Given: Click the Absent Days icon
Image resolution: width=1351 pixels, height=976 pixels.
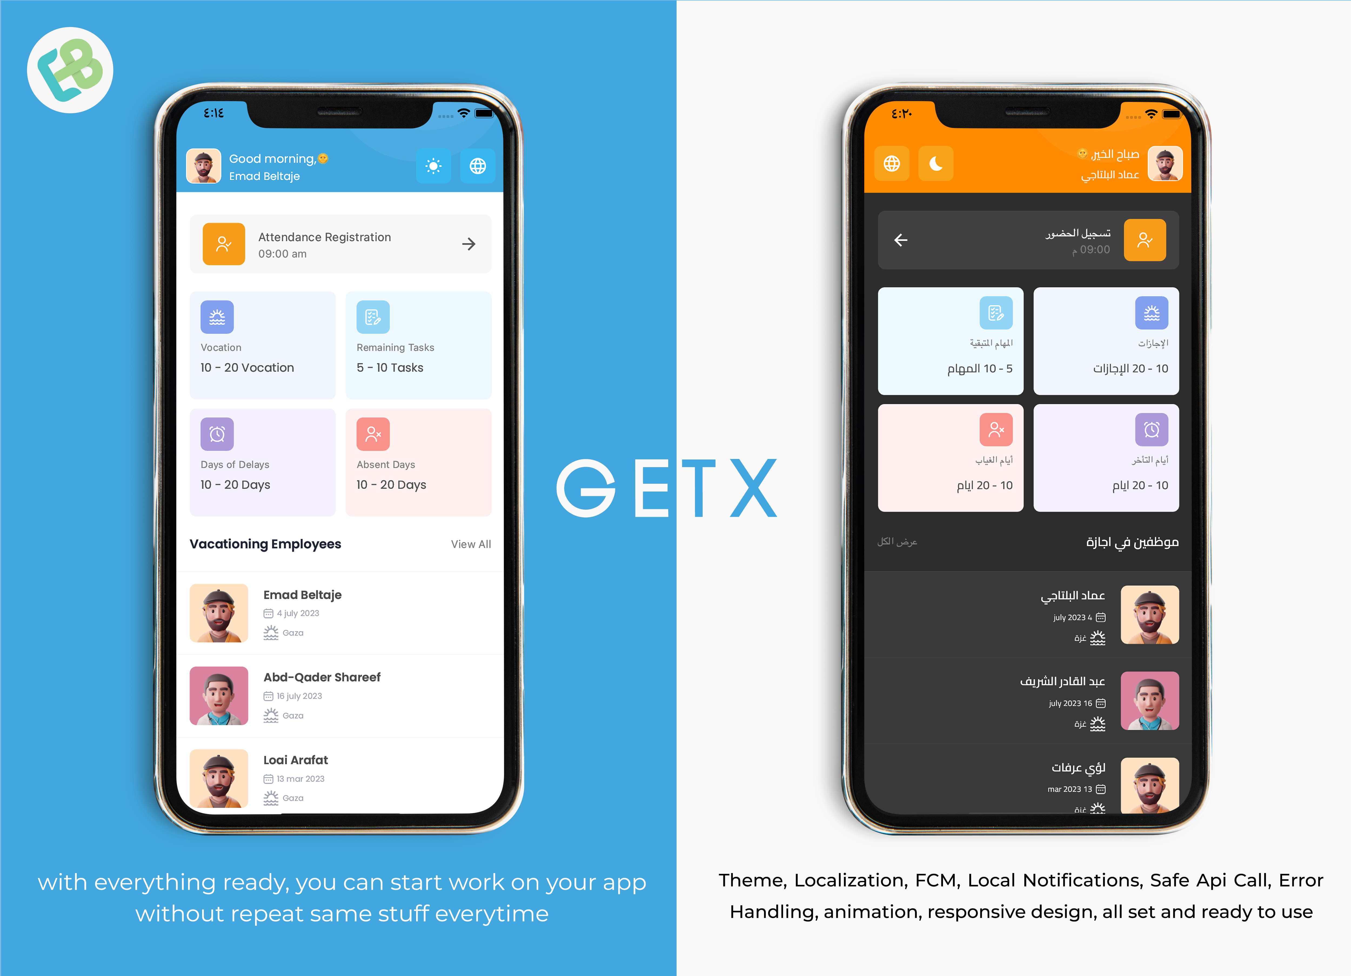Looking at the screenshot, I should point(373,434).
